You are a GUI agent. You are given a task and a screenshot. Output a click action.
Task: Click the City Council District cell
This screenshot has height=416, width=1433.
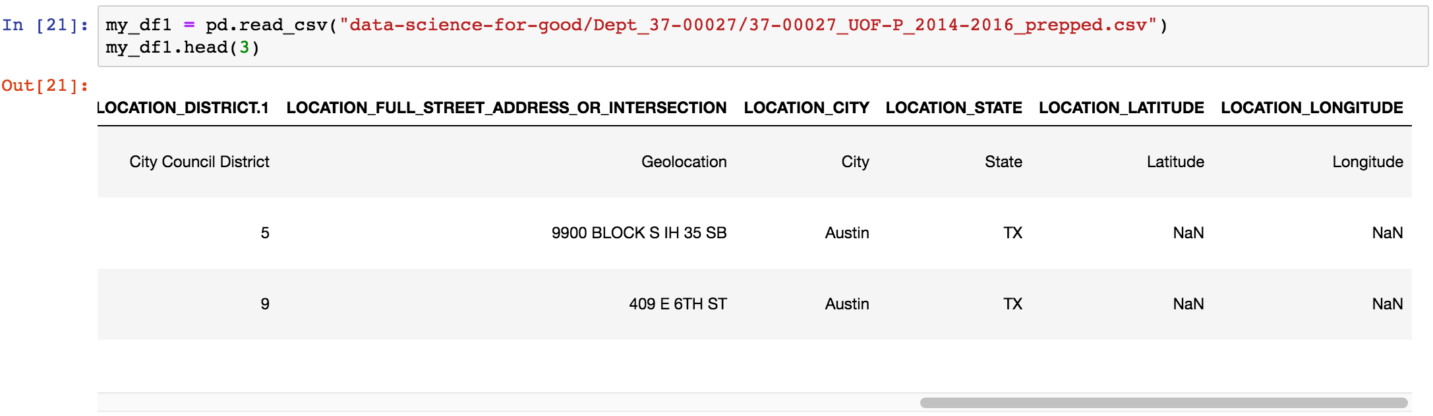199,162
